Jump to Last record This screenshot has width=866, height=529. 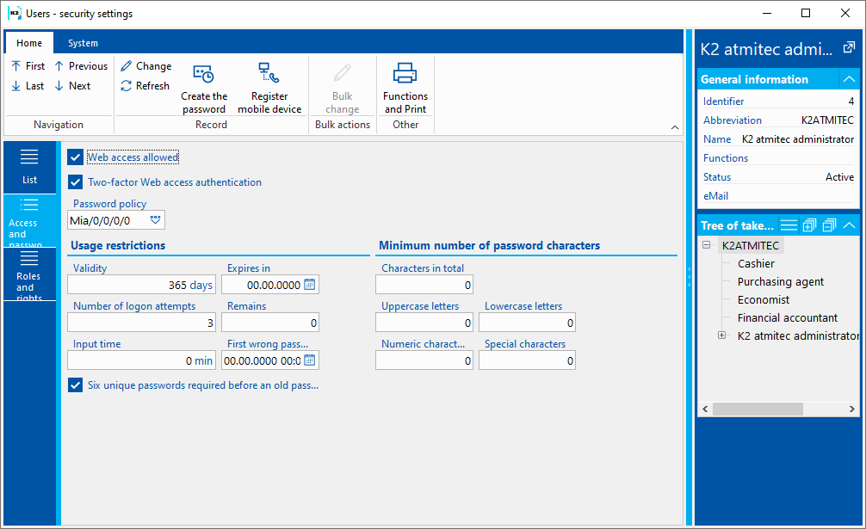(28, 86)
